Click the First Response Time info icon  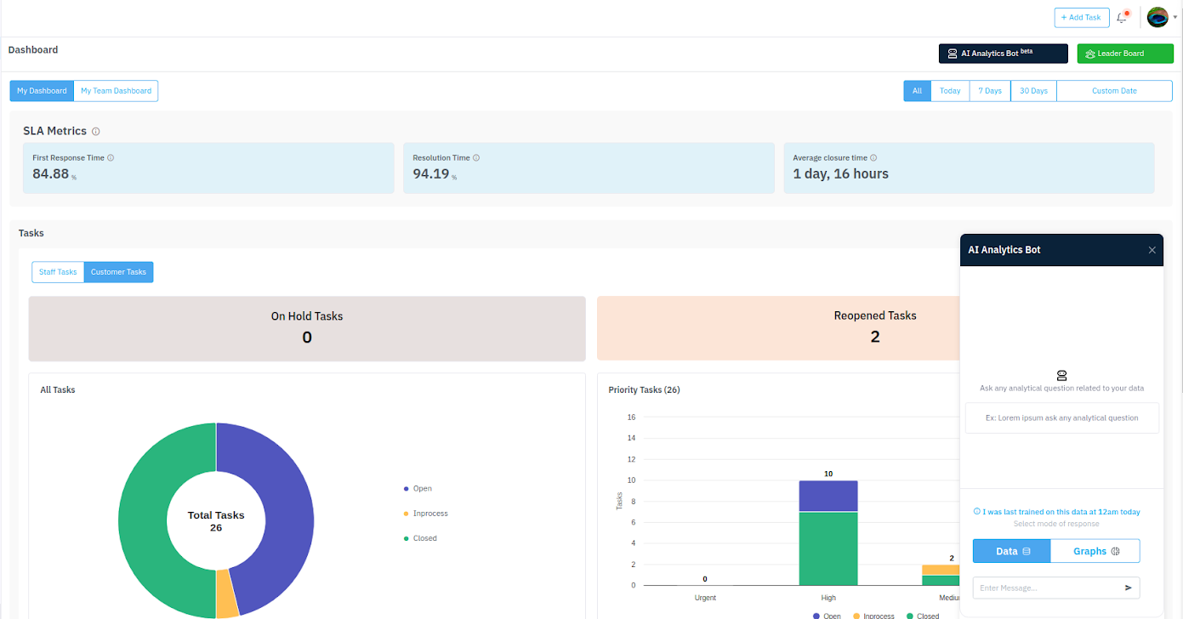point(111,158)
